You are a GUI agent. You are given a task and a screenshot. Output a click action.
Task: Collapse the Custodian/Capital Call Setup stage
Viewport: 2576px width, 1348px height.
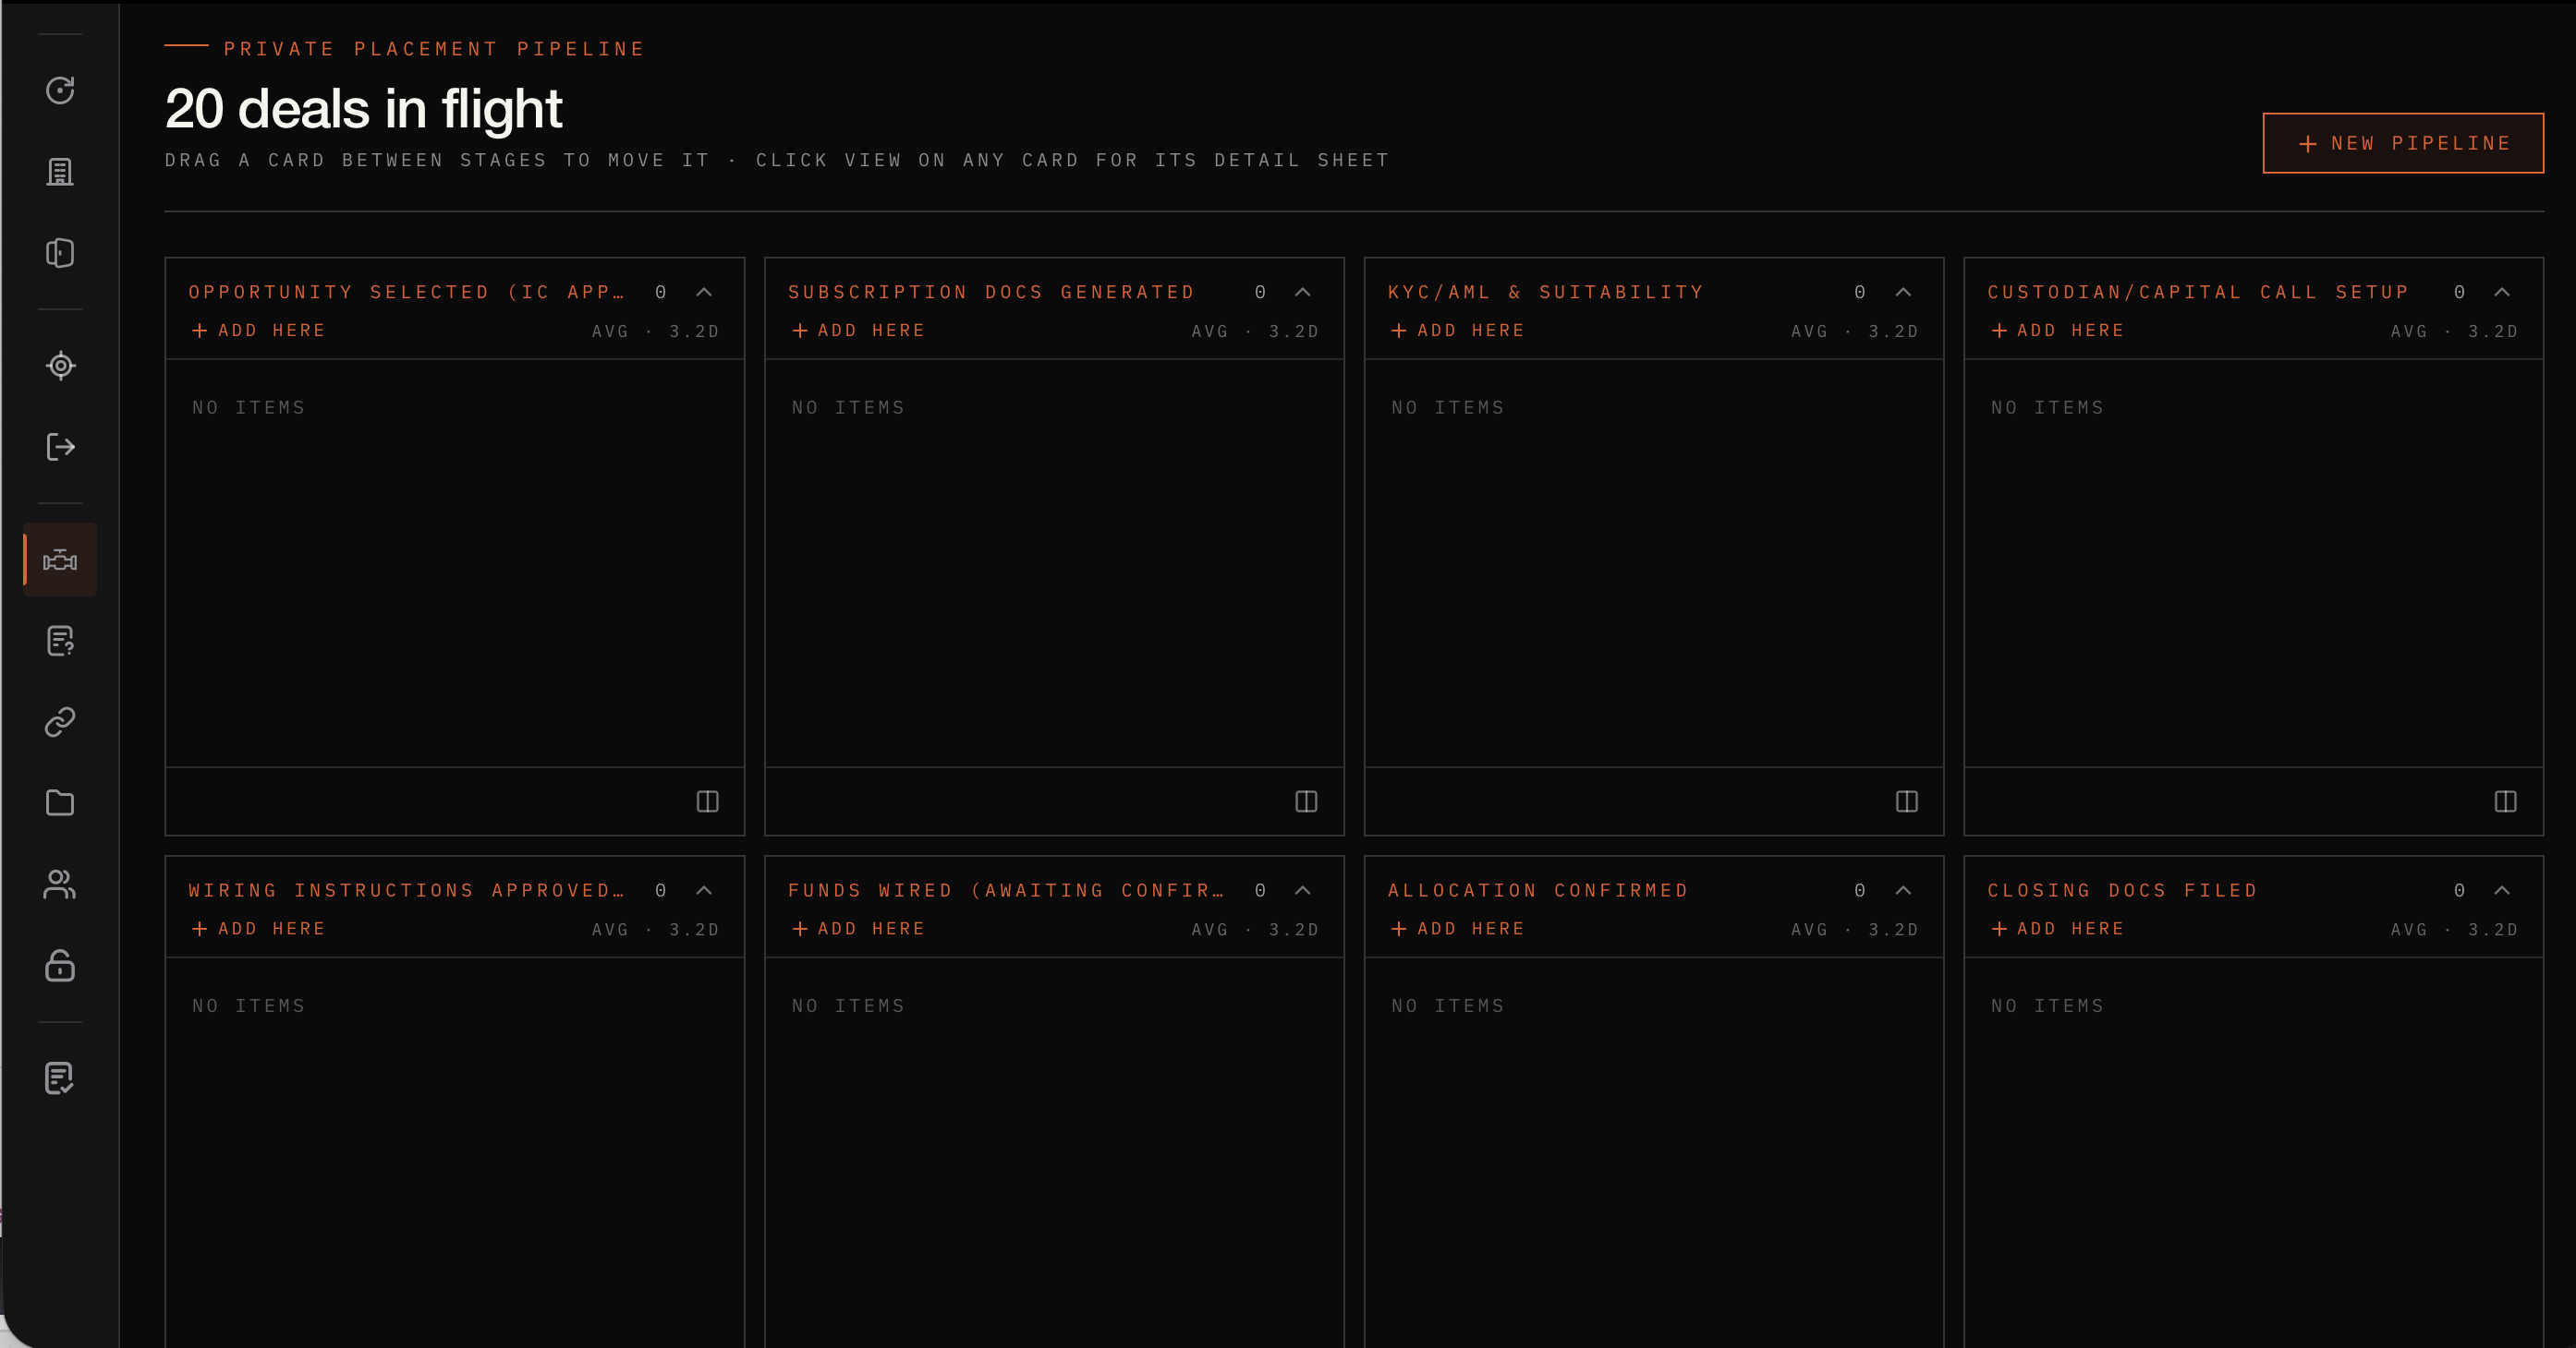pyautogui.click(x=2502, y=292)
